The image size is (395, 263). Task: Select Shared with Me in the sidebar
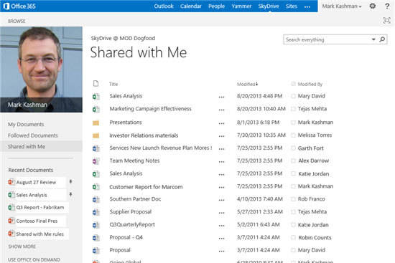[x=27, y=146]
